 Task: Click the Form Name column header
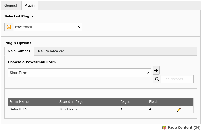point(19,102)
